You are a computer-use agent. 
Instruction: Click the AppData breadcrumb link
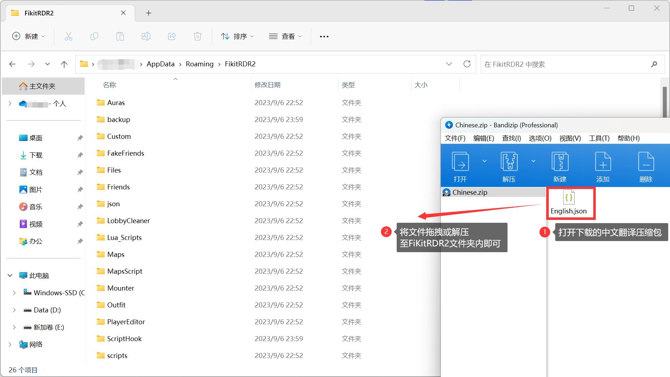pyautogui.click(x=160, y=64)
